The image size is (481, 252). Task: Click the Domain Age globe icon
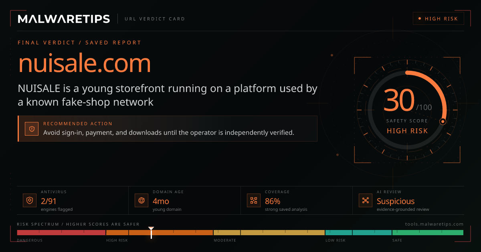tap(141, 200)
